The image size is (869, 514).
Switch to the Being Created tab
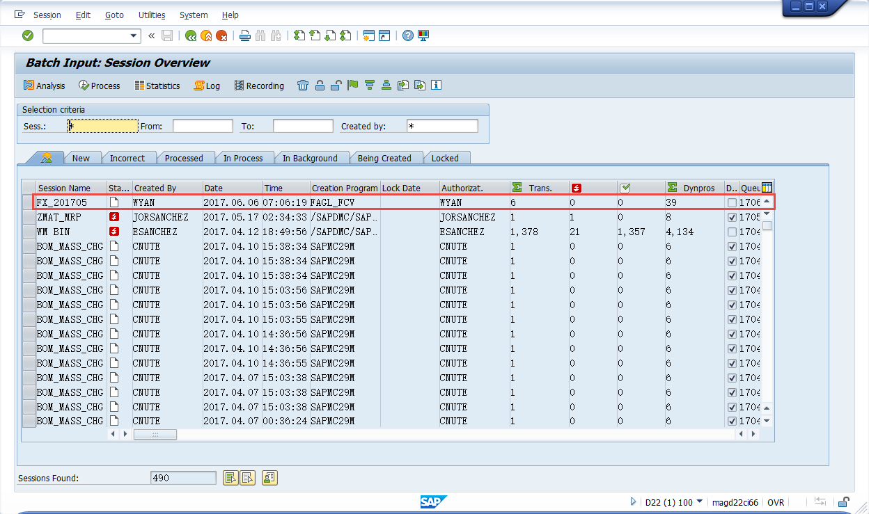click(x=384, y=158)
